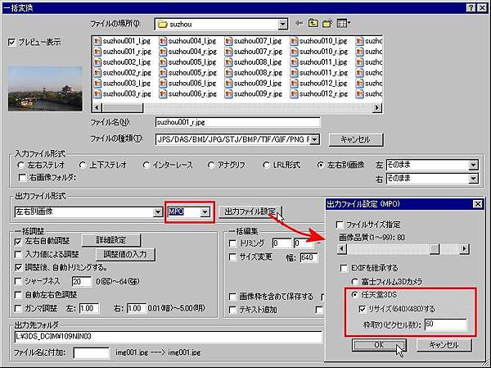Click right arrow of 画像品質 slider
491x368 pixels.
(x=464, y=249)
